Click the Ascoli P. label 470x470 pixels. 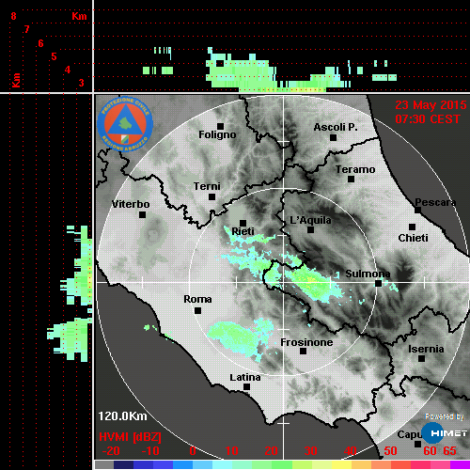click(x=336, y=127)
